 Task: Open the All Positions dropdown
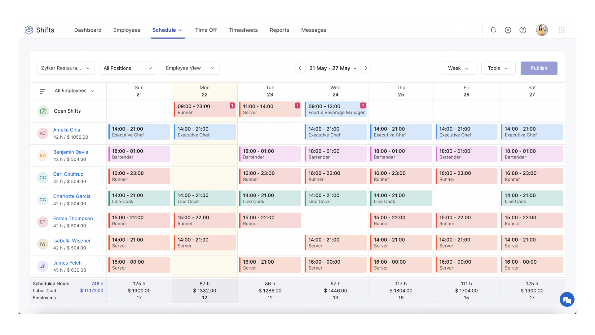click(x=128, y=68)
